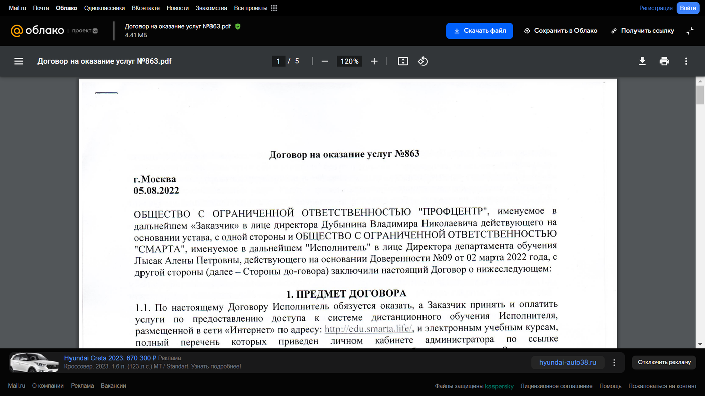Click the 120% zoom level field
The width and height of the screenshot is (705, 396).
[349, 61]
